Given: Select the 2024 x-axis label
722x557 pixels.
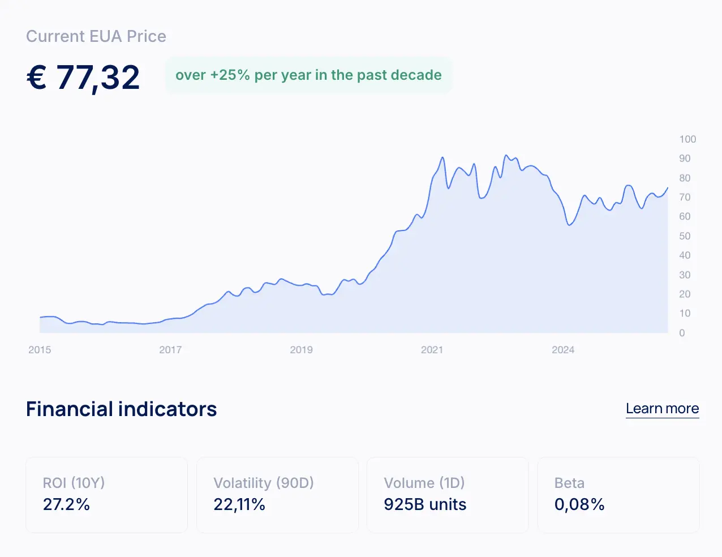Looking at the screenshot, I should [563, 350].
